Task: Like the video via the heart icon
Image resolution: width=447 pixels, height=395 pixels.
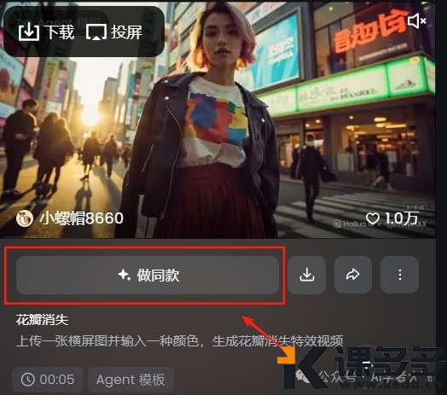Action: (373, 218)
